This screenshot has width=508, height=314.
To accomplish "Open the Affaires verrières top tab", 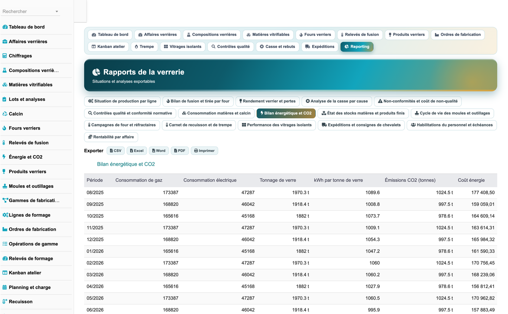I will pyautogui.click(x=157, y=35).
